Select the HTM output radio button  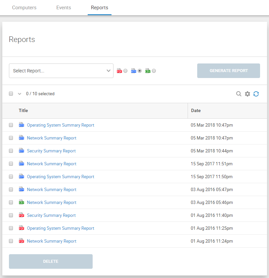[140, 71]
